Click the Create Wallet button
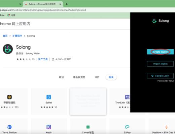Image resolution: width=175 pixels, height=134 pixels. (x=160, y=52)
